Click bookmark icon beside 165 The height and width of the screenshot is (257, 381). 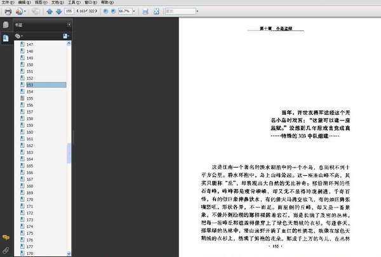pyautogui.click(x=22, y=166)
